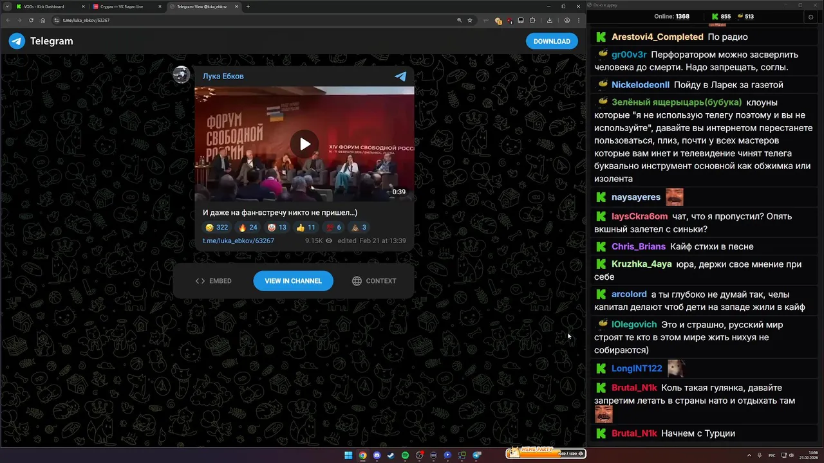Open the Лука Ебков channel name link
Image resolution: width=824 pixels, height=463 pixels.
223,76
